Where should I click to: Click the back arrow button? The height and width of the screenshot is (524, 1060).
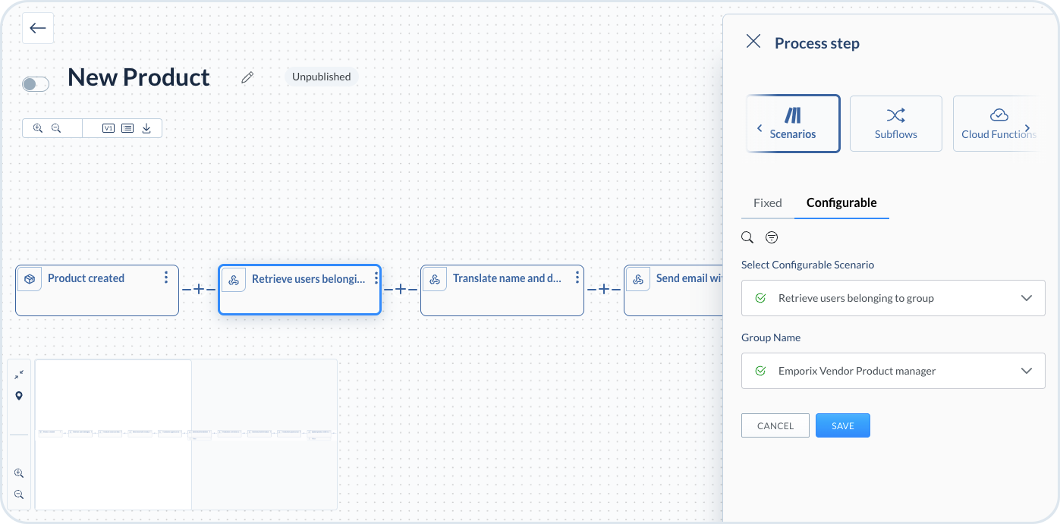click(x=38, y=29)
